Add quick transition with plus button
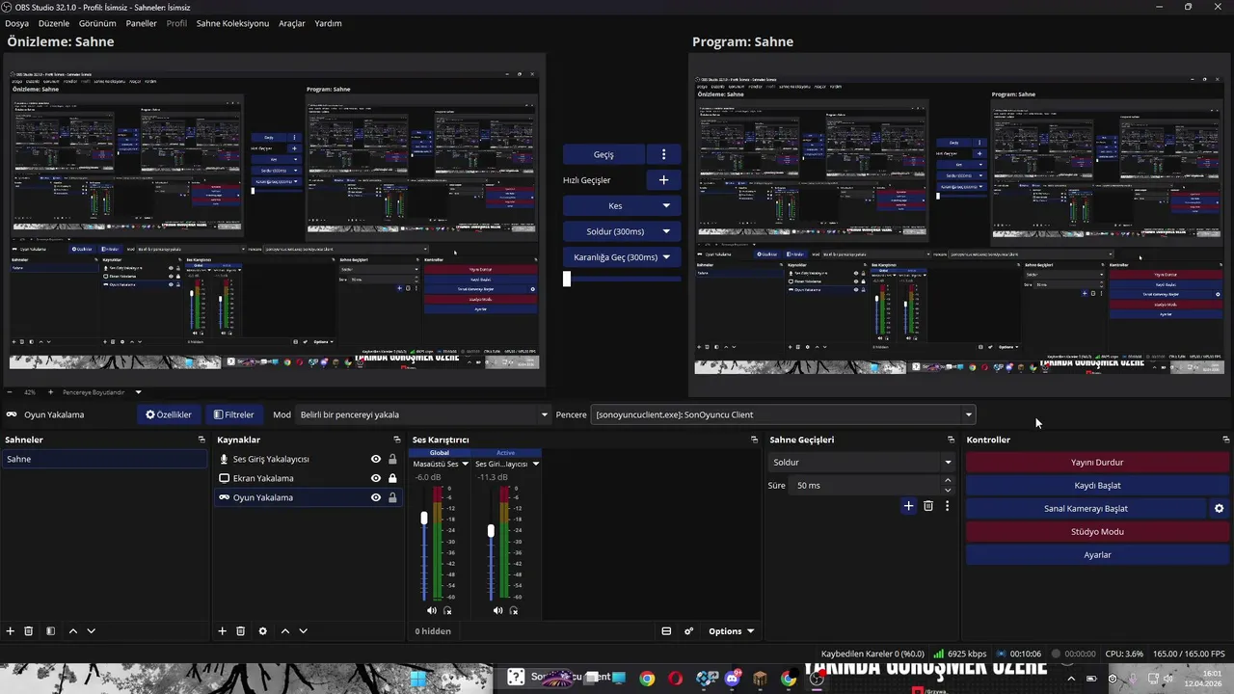The width and height of the screenshot is (1234, 694). point(663,180)
